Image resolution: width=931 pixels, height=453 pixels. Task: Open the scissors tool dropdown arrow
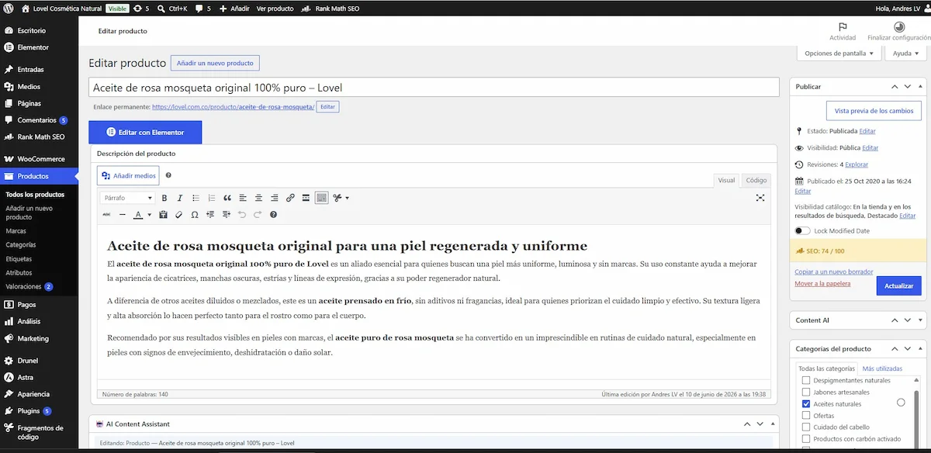pyautogui.click(x=347, y=198)
